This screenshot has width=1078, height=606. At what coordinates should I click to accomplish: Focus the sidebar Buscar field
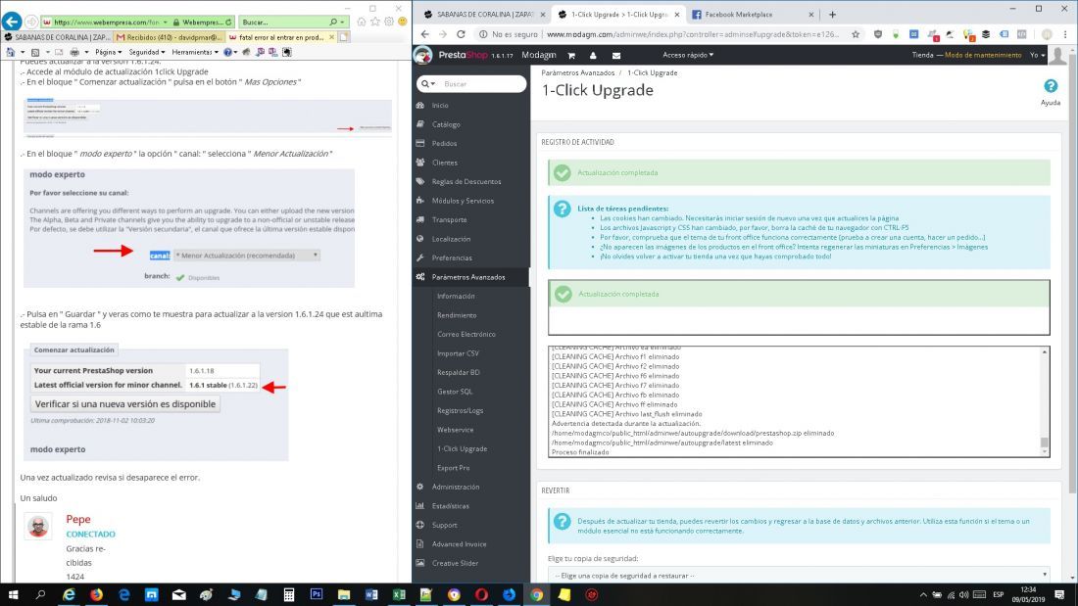482,84
